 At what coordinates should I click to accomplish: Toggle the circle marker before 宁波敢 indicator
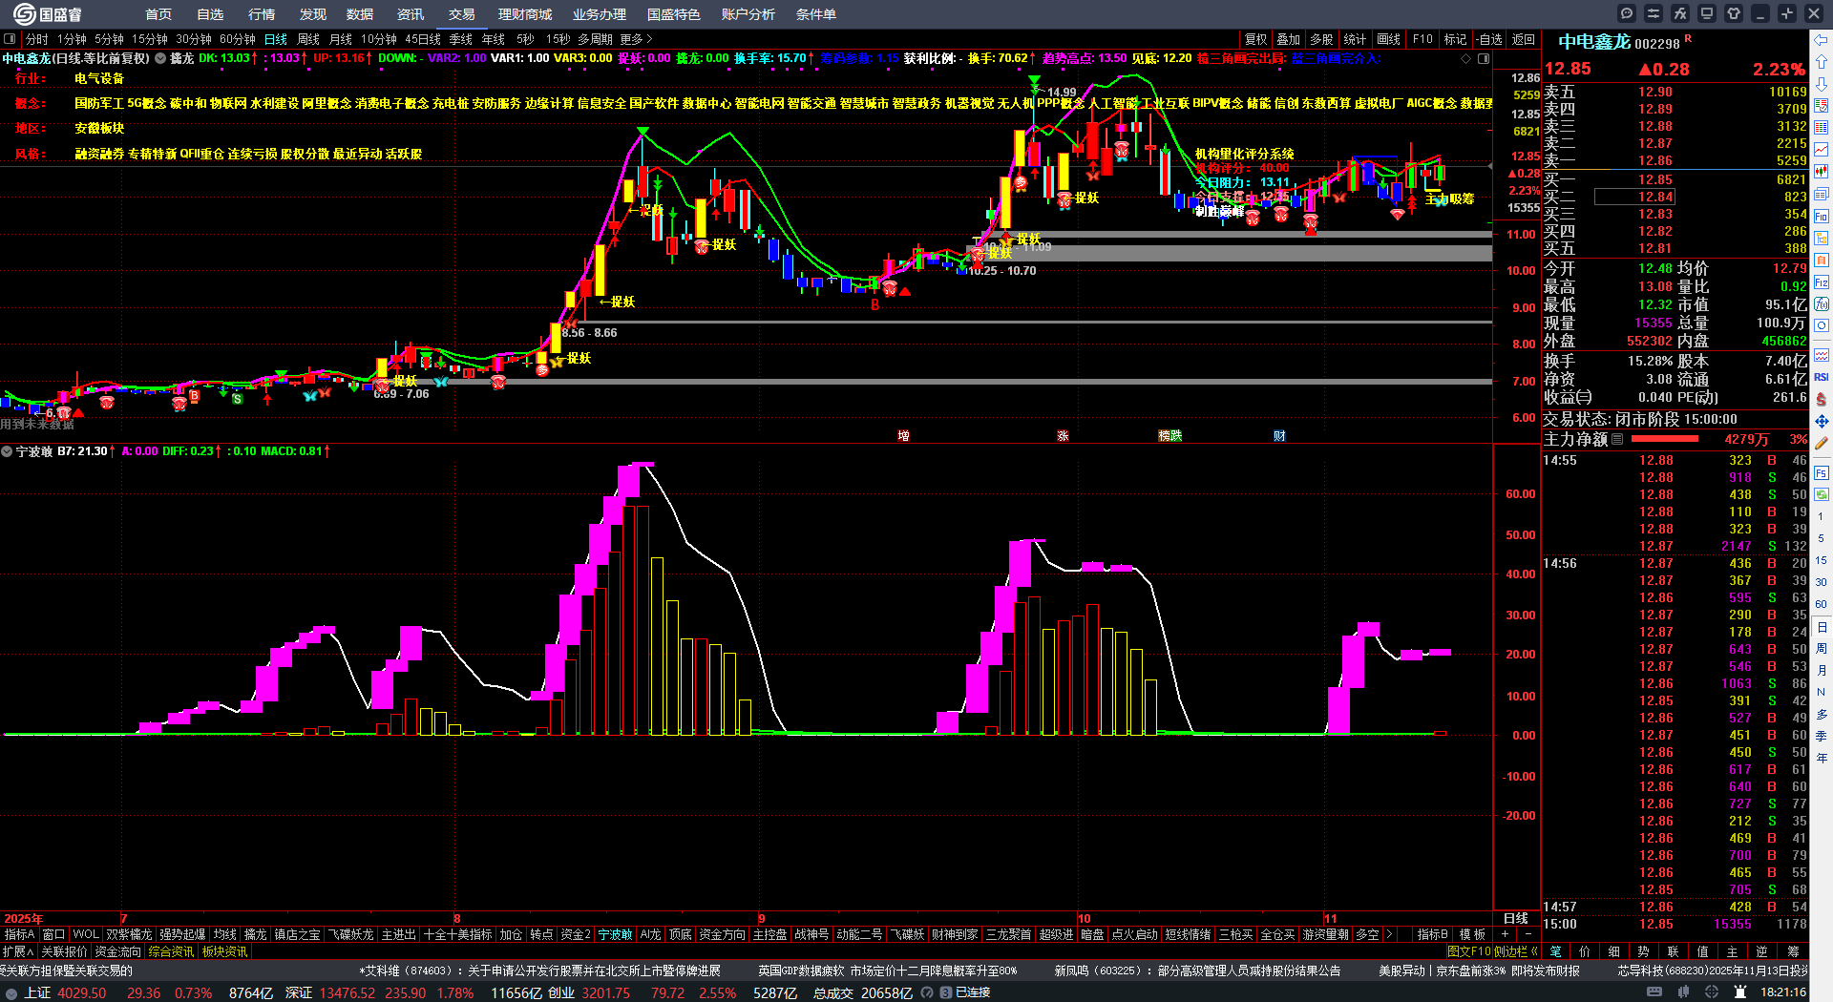pos(7,451)
